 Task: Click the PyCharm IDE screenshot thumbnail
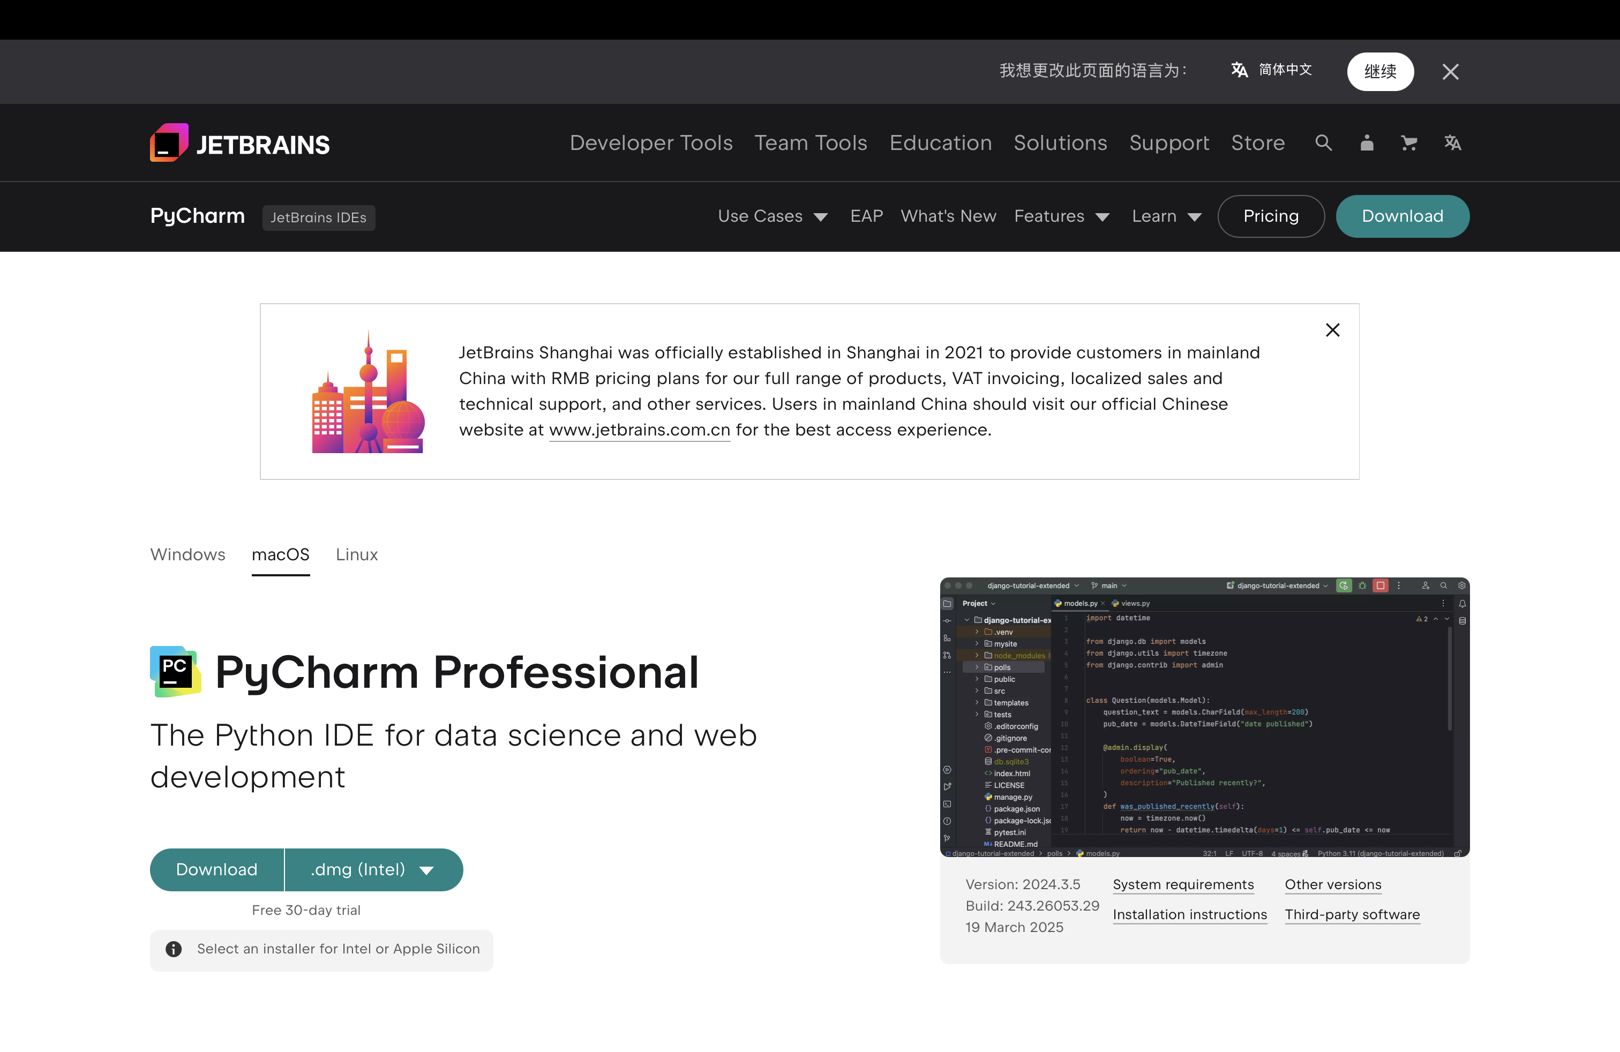click(x=1204, y=717)
